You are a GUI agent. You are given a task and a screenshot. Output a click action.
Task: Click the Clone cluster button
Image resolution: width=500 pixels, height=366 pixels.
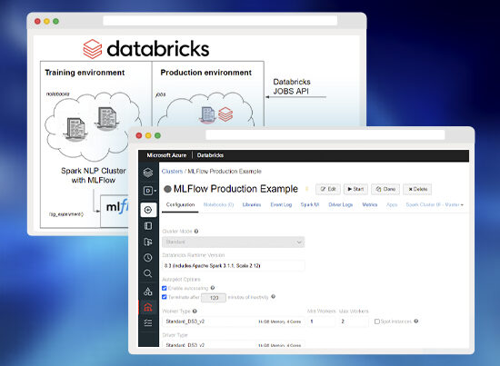[x=385, y=189]
